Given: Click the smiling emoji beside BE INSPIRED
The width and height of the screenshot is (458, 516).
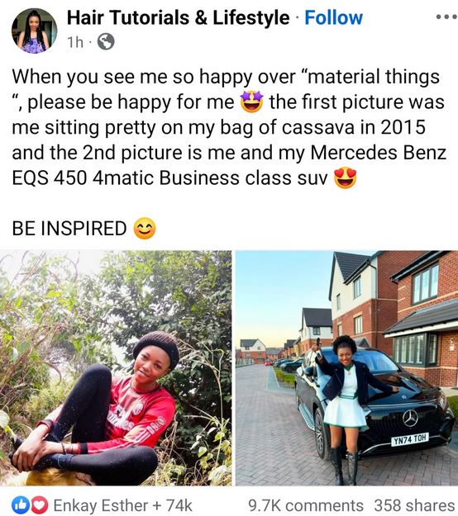Looking at the screenshot, I should pyautogui.click(x=145, y=228).
